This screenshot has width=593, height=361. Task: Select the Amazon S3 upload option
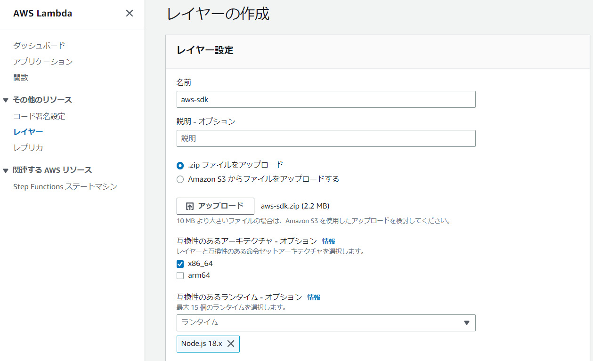click(x=180, y=179)
